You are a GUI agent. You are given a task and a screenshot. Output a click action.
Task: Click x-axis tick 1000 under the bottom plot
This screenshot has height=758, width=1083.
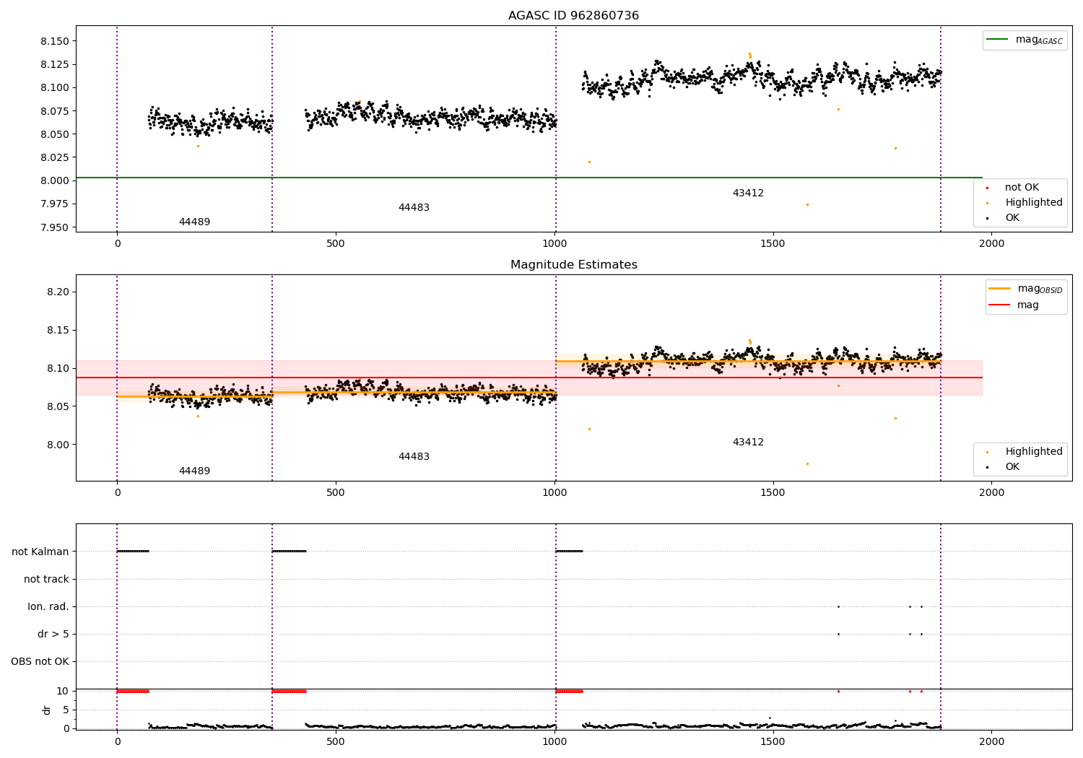(554, 742)
